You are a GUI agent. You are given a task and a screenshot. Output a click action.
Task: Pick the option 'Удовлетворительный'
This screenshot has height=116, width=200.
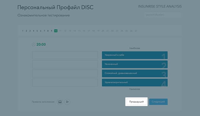135,83
